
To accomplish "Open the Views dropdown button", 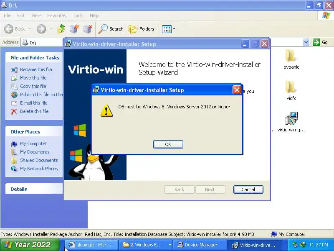I will tap(168, 29).
